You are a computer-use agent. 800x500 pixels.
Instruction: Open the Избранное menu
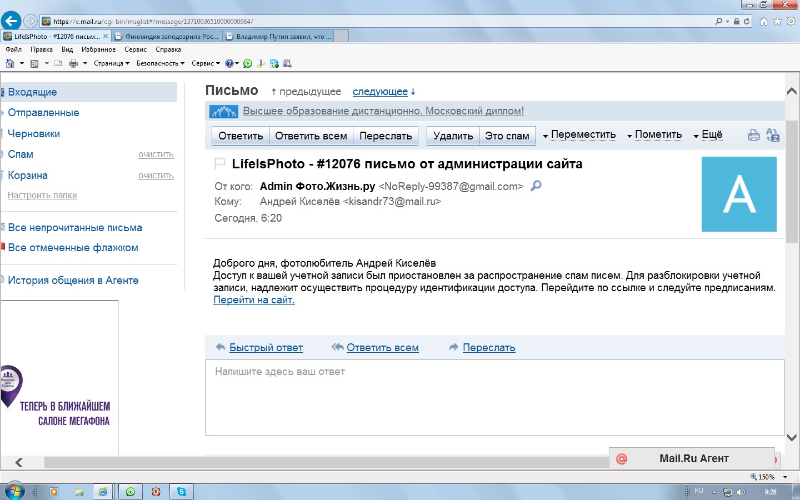click(98, 49)
